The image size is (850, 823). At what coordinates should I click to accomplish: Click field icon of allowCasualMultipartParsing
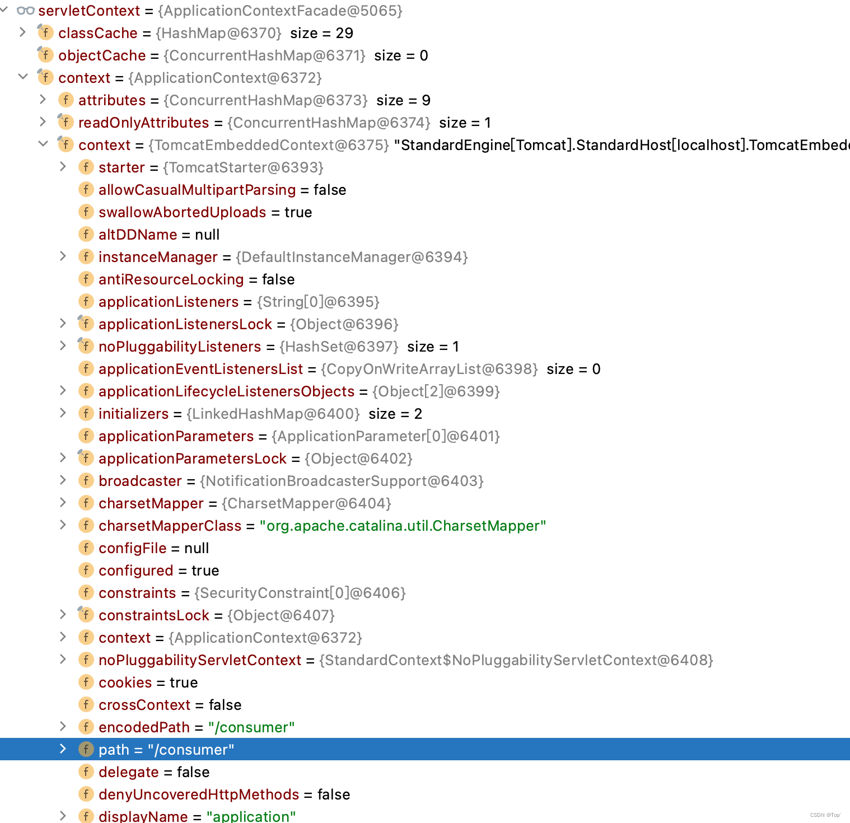click(86, 189)
